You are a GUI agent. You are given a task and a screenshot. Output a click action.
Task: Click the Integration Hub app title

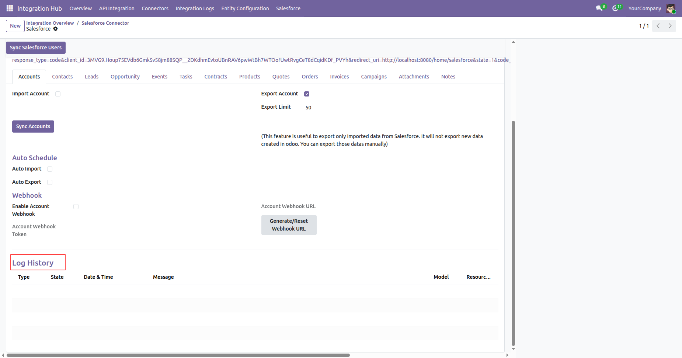tap(39, 8)
